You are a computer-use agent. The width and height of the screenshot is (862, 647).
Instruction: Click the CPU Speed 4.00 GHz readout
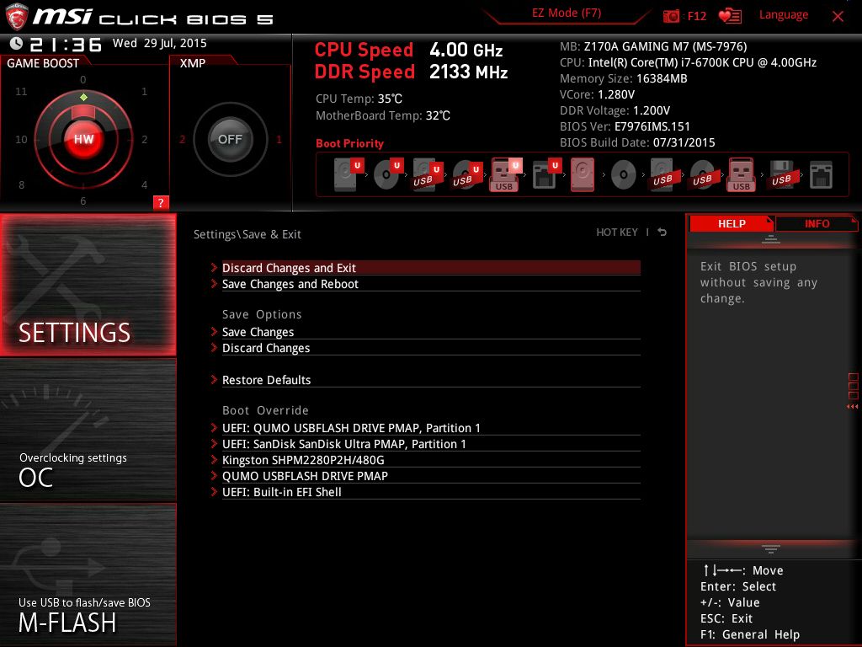pyautogui.click(x=408, y=50)
